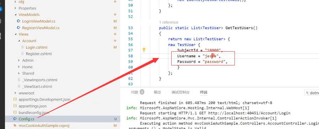
Task: Open _ViewStart.cshtml file
Action: click(37, 87)
